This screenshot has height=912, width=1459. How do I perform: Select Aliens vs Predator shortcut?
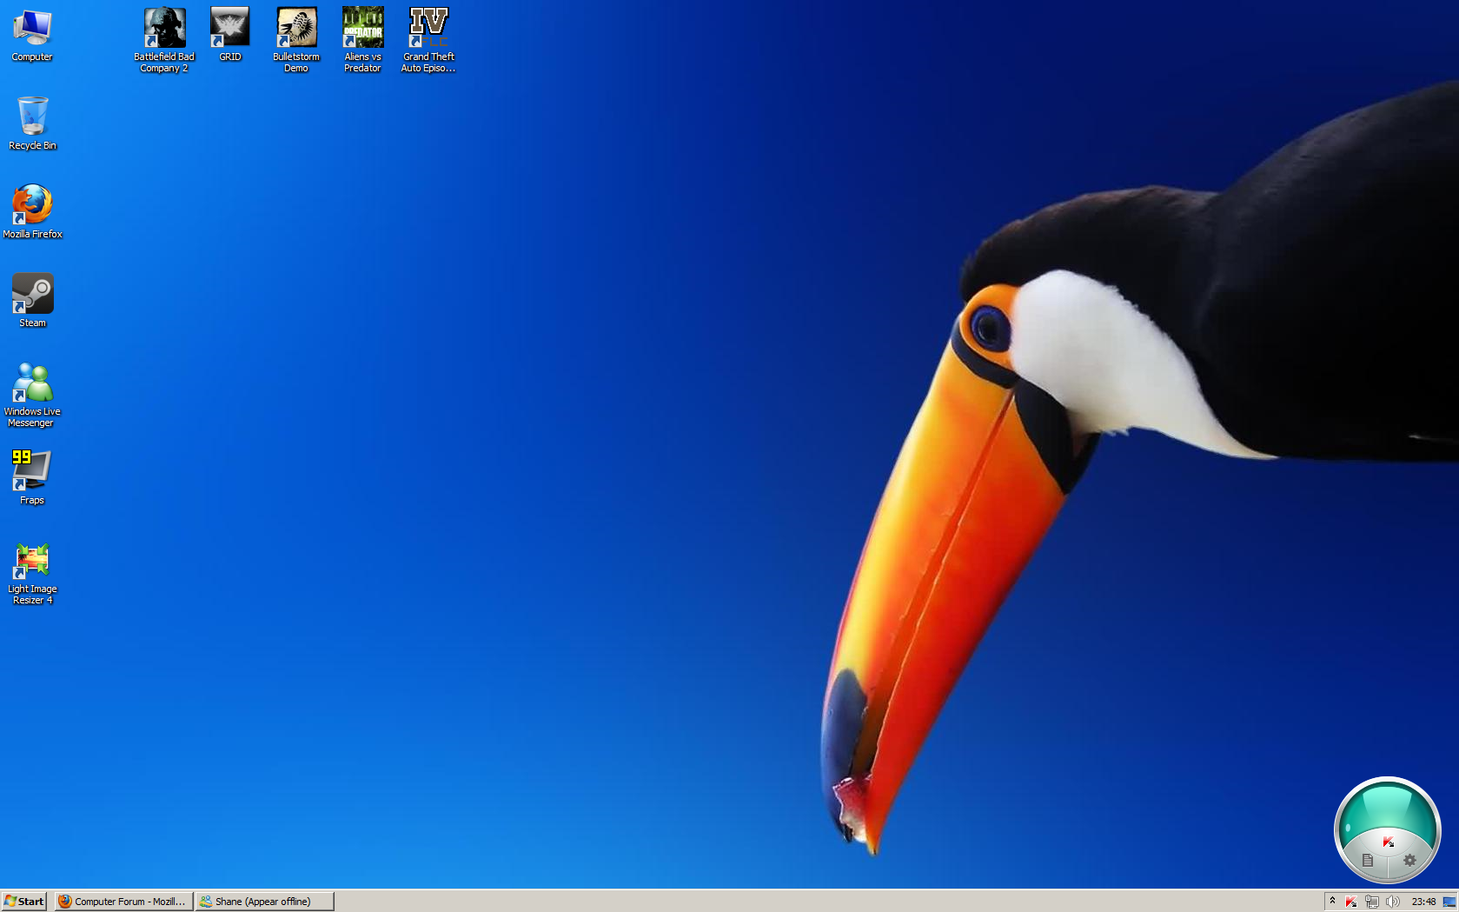click(x=362, y=40)
